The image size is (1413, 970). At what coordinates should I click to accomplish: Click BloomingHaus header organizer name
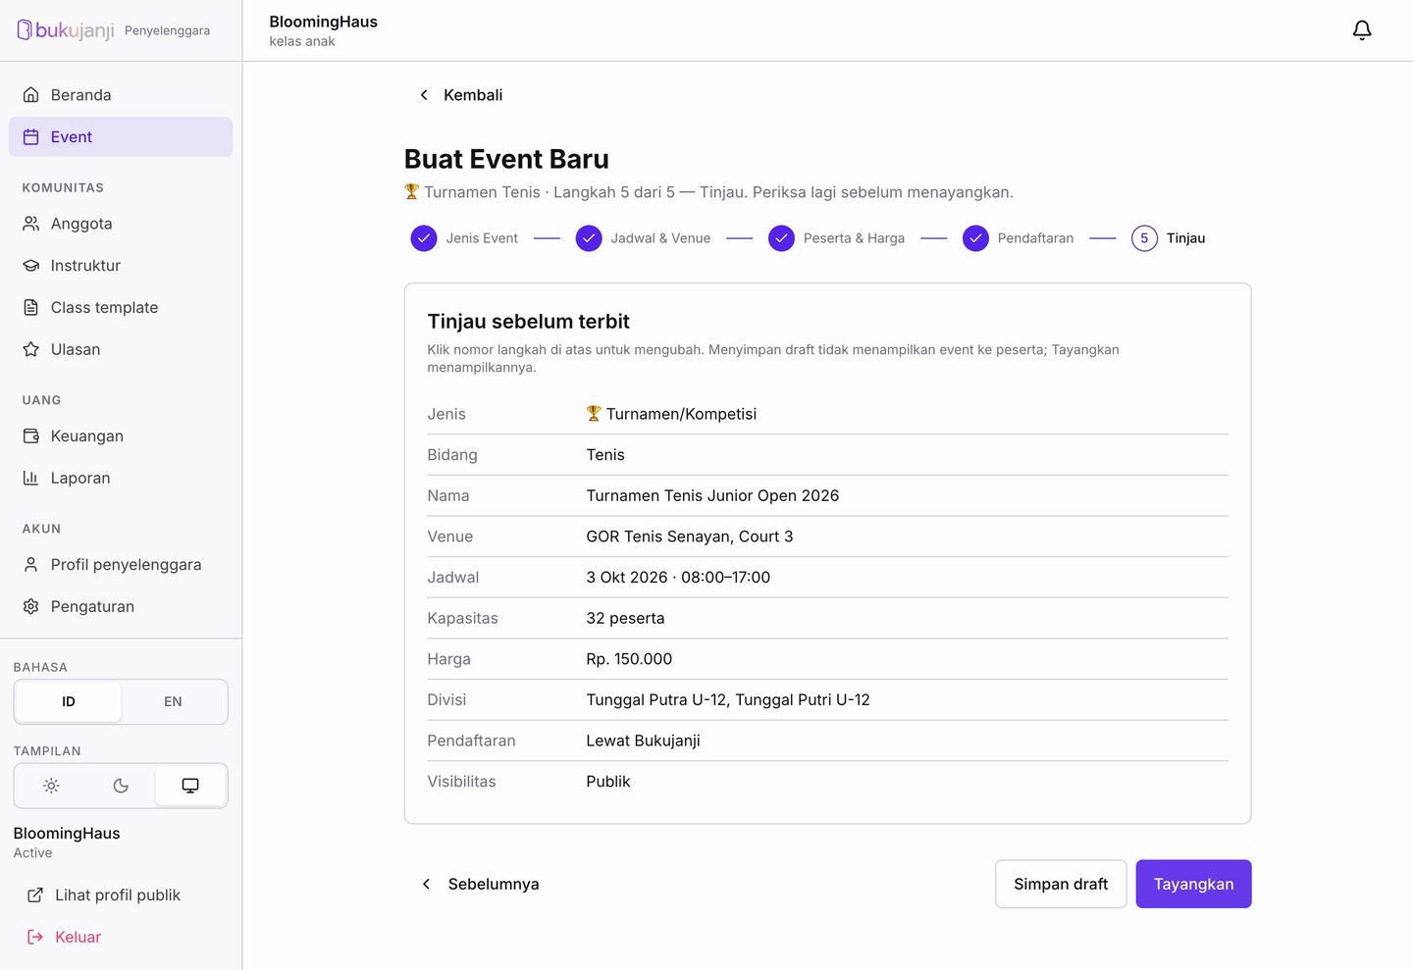point(323,22)
